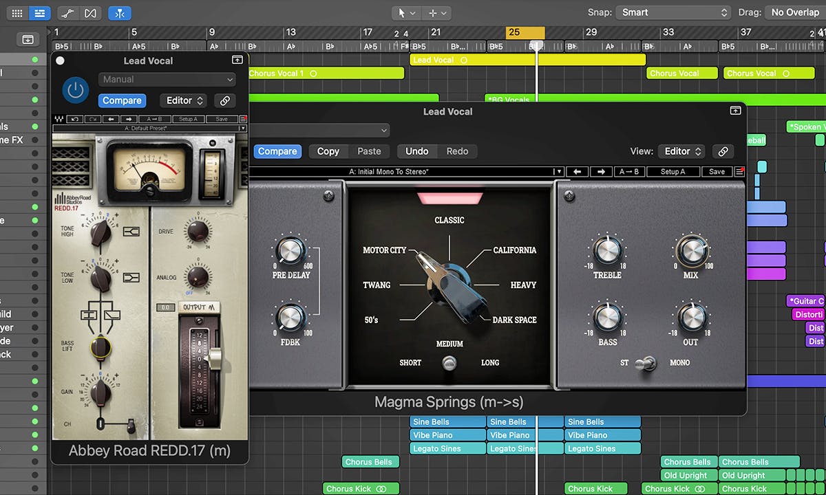Click Compare in REDD.17 window
This screenshot has height=495, width=826.
click(122, 100)
